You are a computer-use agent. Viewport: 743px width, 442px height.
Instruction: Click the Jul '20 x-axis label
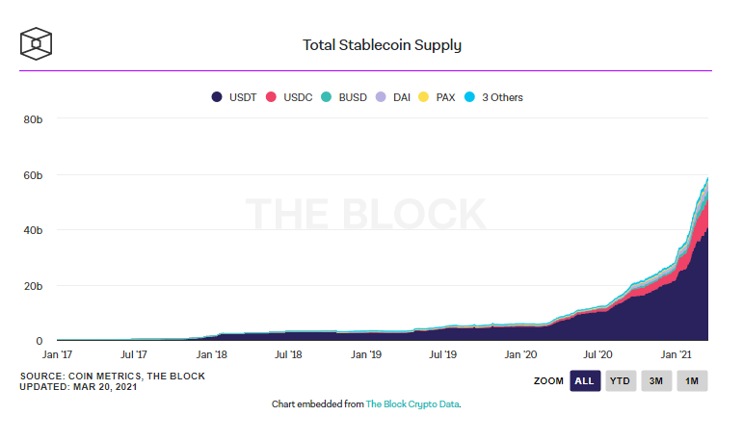[x=598, y=354]
